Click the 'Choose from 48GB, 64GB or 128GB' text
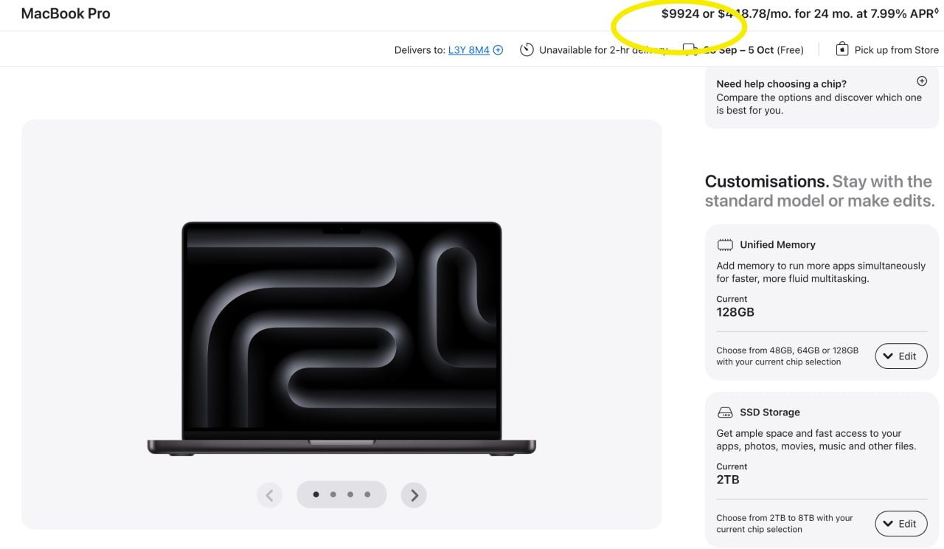 pos(788,351)
